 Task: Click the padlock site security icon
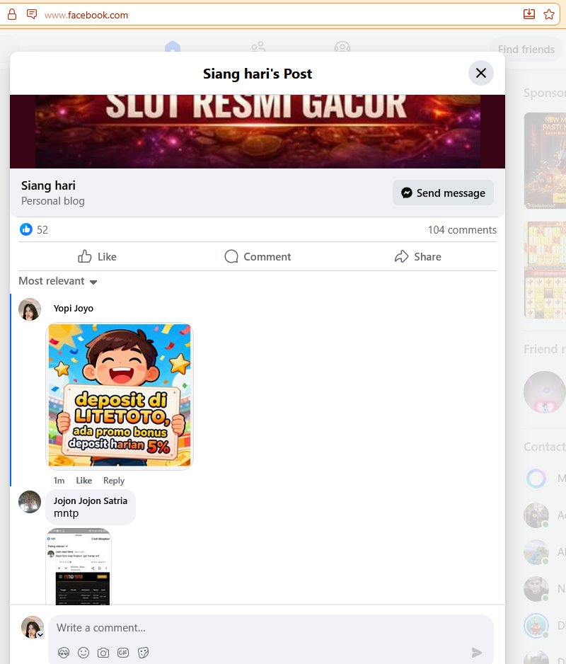click(x=12, y=14)
